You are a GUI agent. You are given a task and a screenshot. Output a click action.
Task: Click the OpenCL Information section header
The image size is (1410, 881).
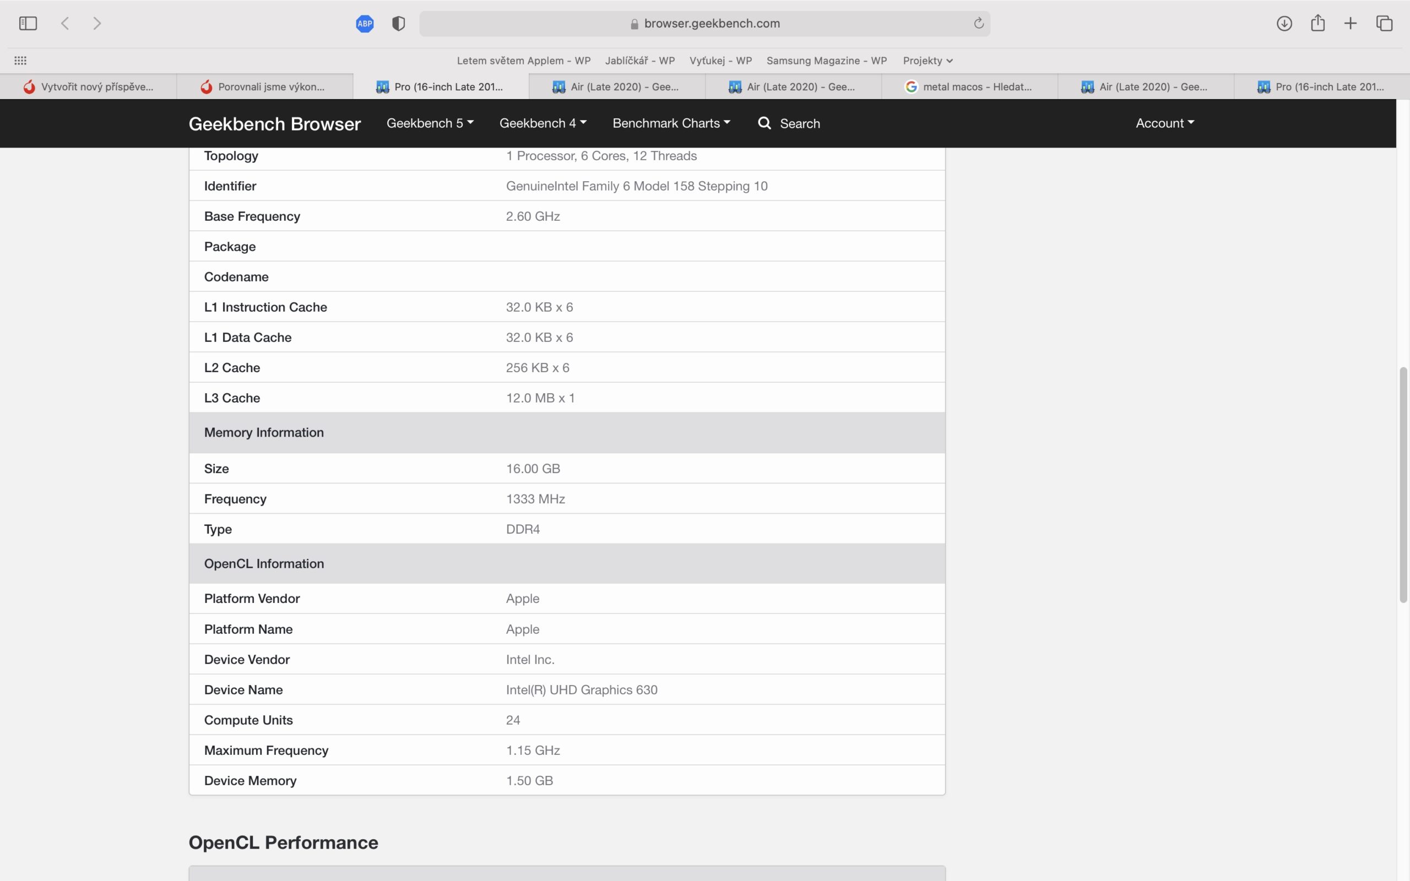click(x=566, y=563)
